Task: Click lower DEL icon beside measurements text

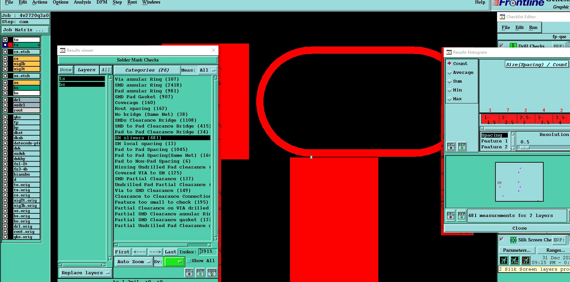Action: [x=451, y=216]
